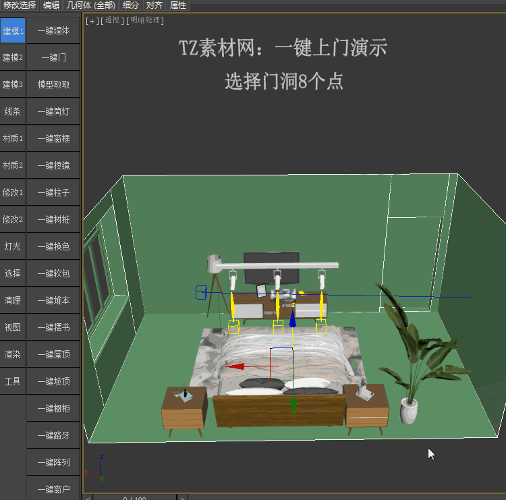Run the 一键堆本 tool
This screenshot has height=500, width=506.
click(53, 300)
